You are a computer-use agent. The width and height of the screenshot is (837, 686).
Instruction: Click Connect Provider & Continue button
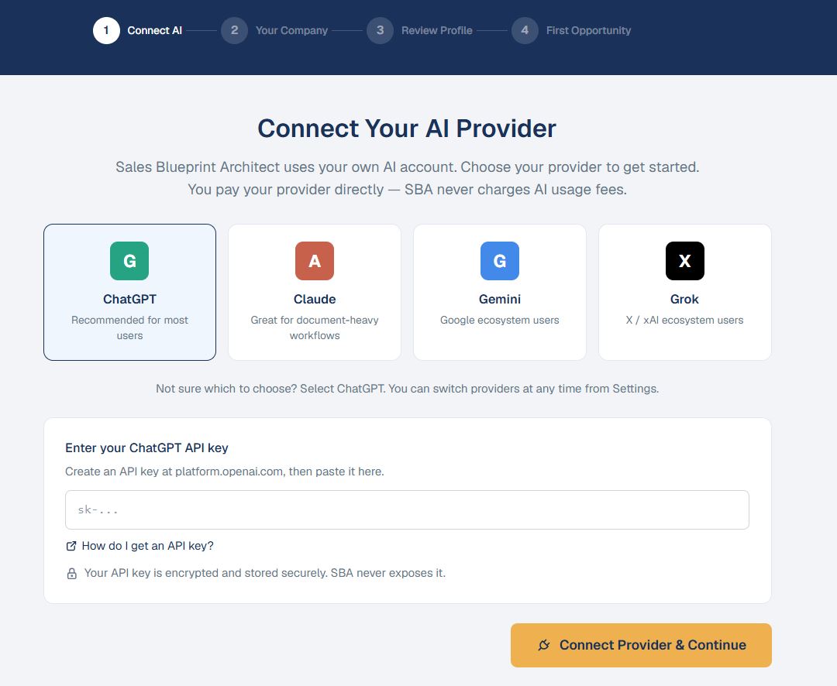pyautogui.click(x=641, y=645)
